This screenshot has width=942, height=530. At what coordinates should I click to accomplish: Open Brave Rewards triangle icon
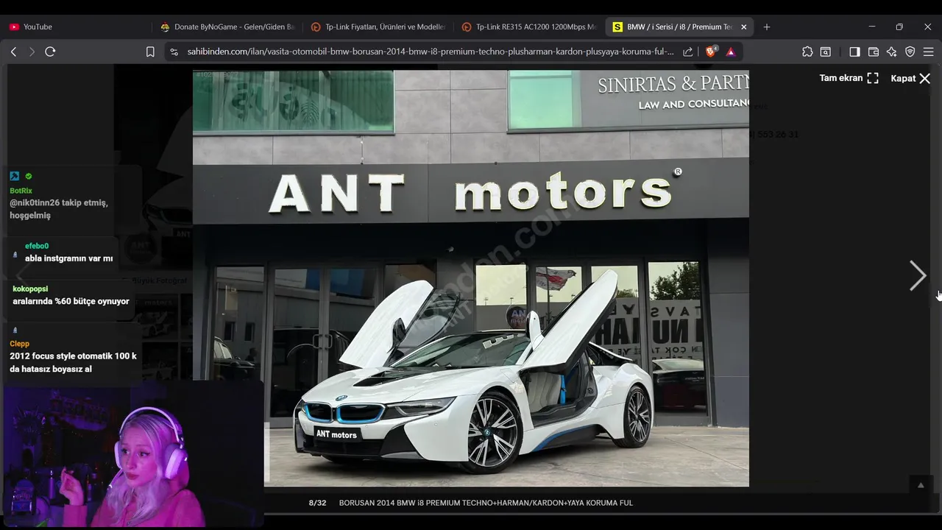coord(731,52)
